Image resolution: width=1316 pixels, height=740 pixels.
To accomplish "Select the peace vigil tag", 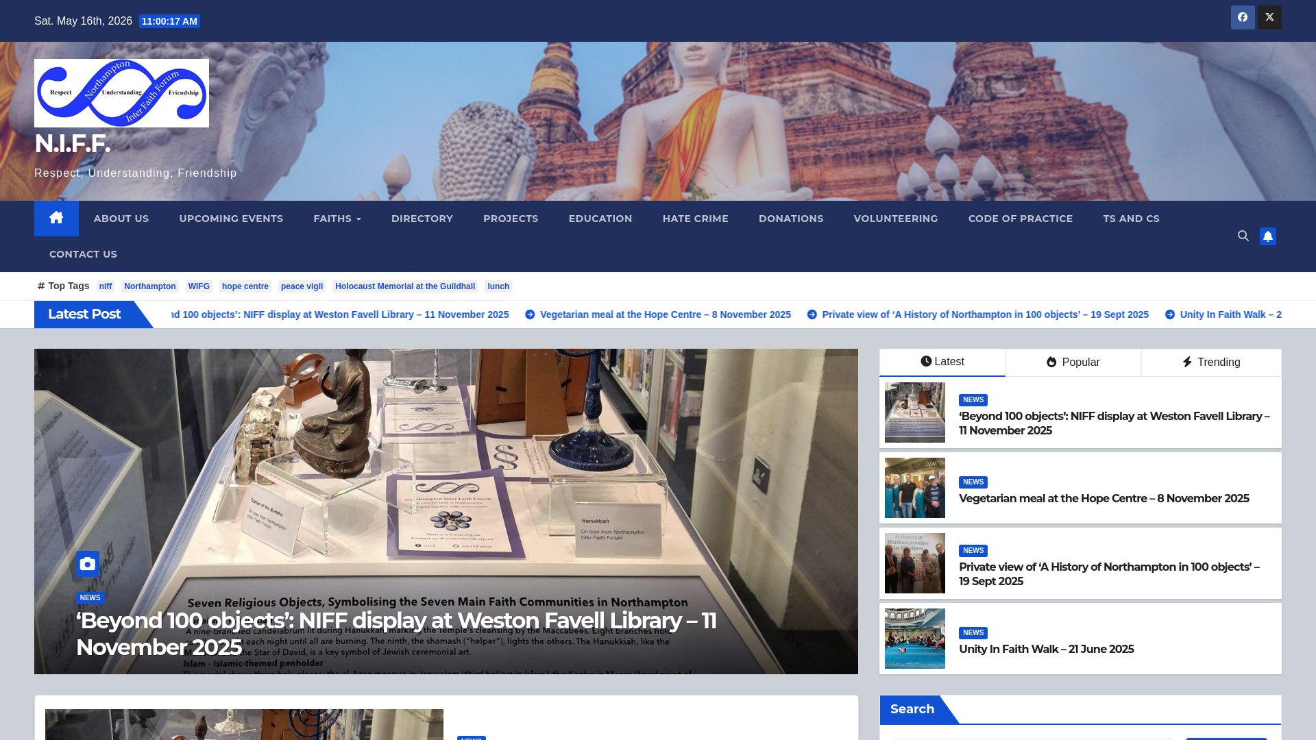I will coord(302,286).
